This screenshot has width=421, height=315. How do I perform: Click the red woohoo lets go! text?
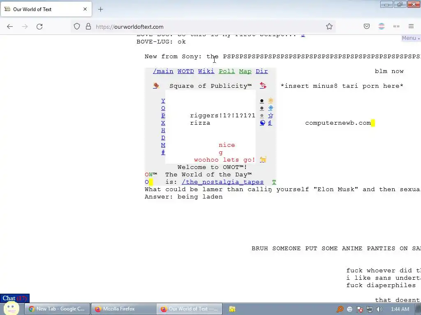[x=224, y=160]
